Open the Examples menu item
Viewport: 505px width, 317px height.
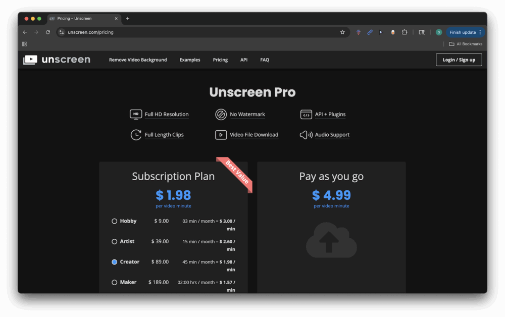(x=190, y=60)
